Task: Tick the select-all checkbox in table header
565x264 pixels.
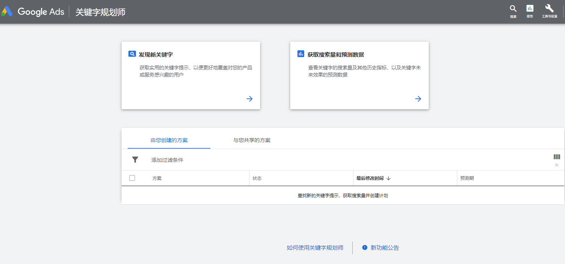Action: (132, 178)
